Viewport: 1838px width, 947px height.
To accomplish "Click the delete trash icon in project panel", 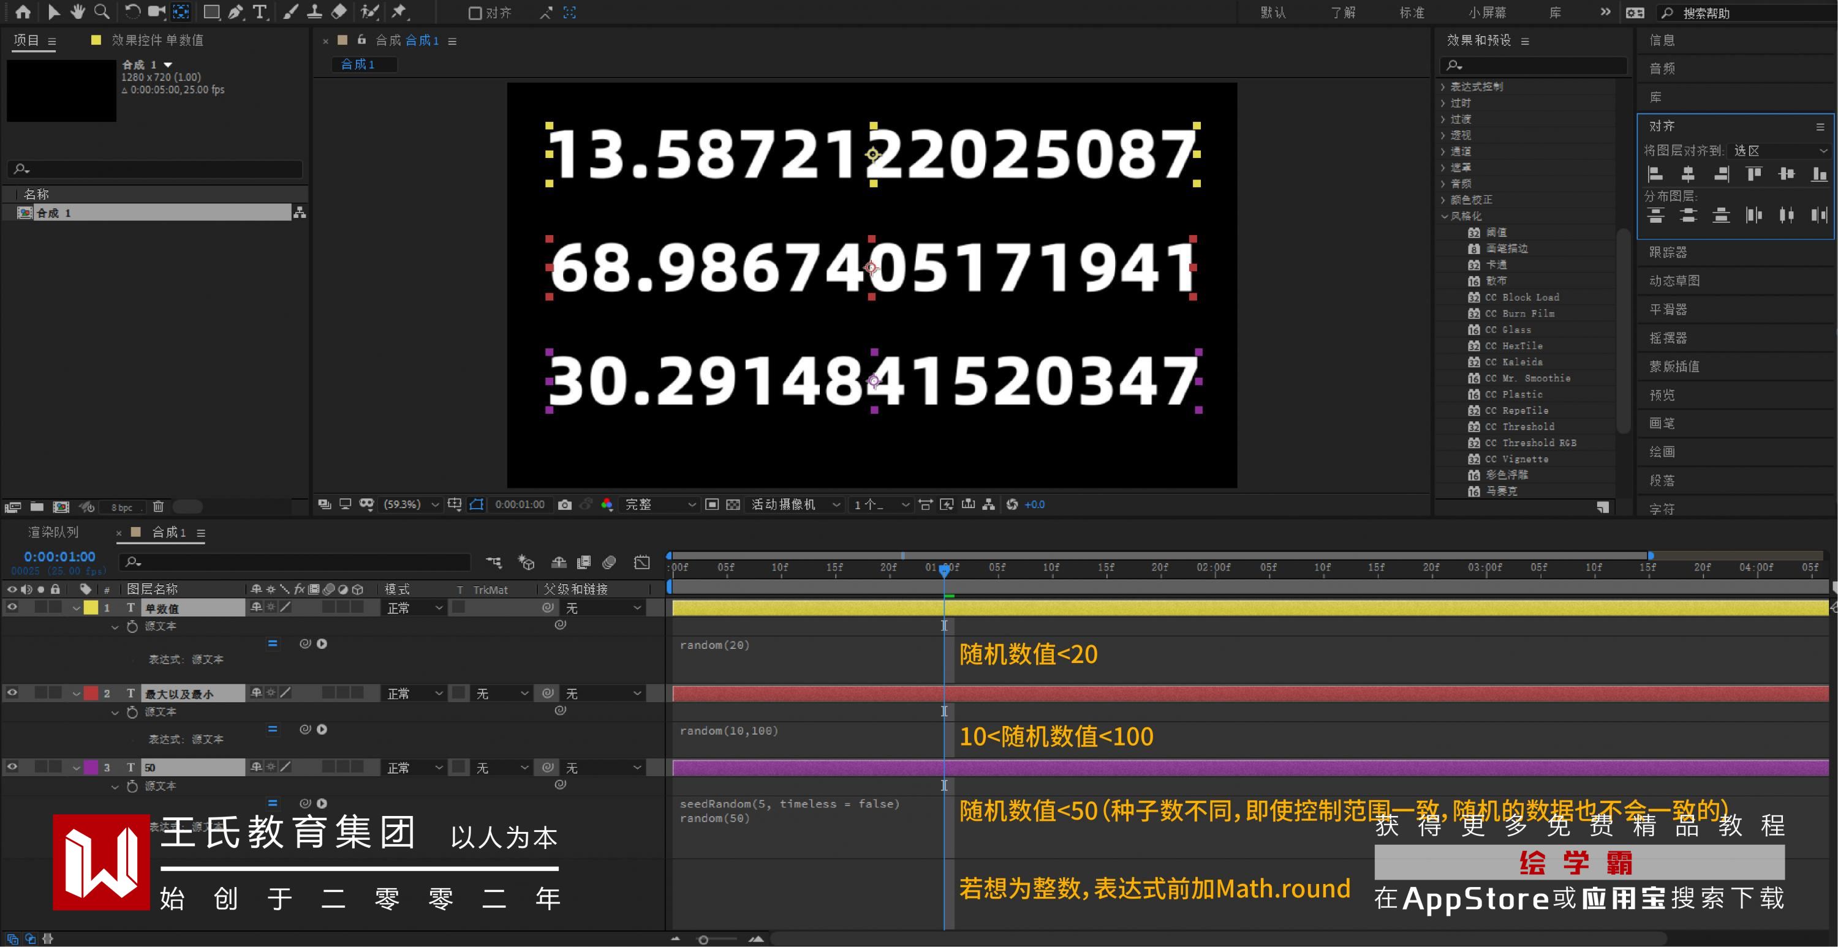I will pos(159,507).
